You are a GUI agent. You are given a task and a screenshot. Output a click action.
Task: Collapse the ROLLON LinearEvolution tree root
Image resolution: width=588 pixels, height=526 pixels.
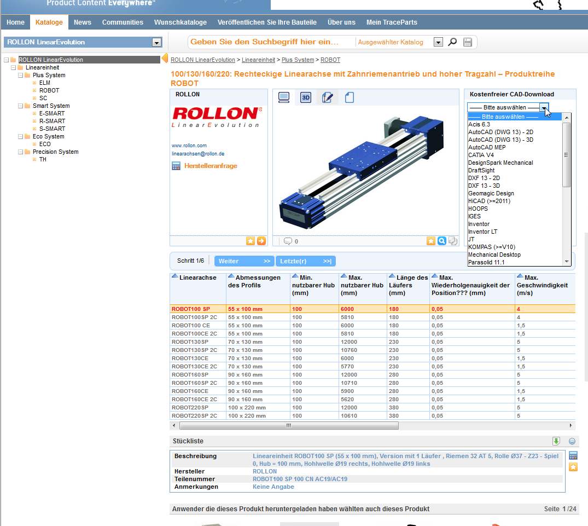(x=7, y=60)
